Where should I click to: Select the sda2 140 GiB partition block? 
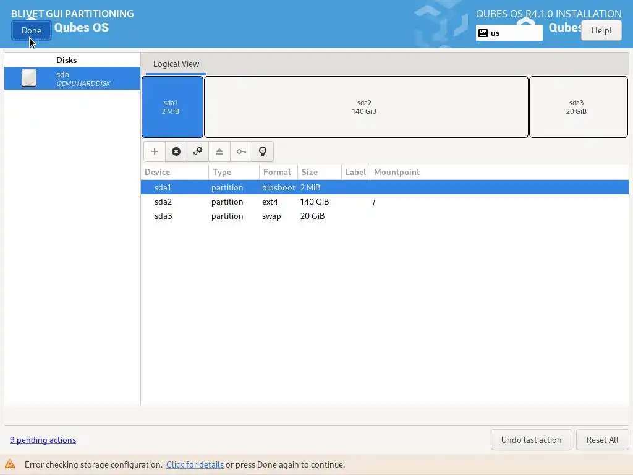[366, 107]
